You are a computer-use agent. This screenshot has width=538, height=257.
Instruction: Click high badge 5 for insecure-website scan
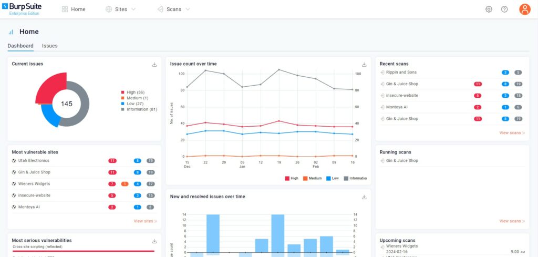478,96
